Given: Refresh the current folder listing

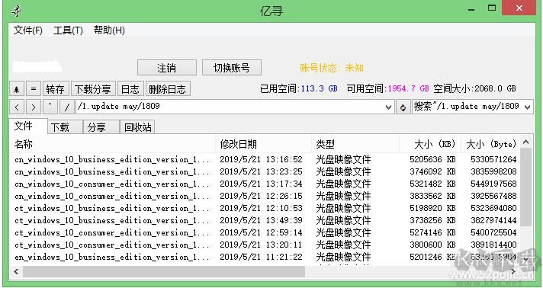Looking at the screenshot, I should (x=403, y=107).
